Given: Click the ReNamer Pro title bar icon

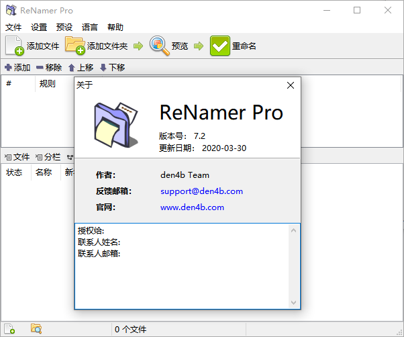Looking at the screenshot, I should [11, 10].
